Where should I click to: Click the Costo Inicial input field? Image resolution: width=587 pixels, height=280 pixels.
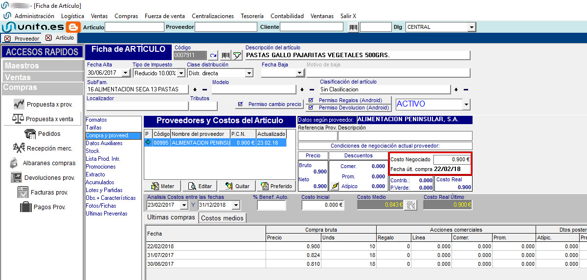point(322,205)
